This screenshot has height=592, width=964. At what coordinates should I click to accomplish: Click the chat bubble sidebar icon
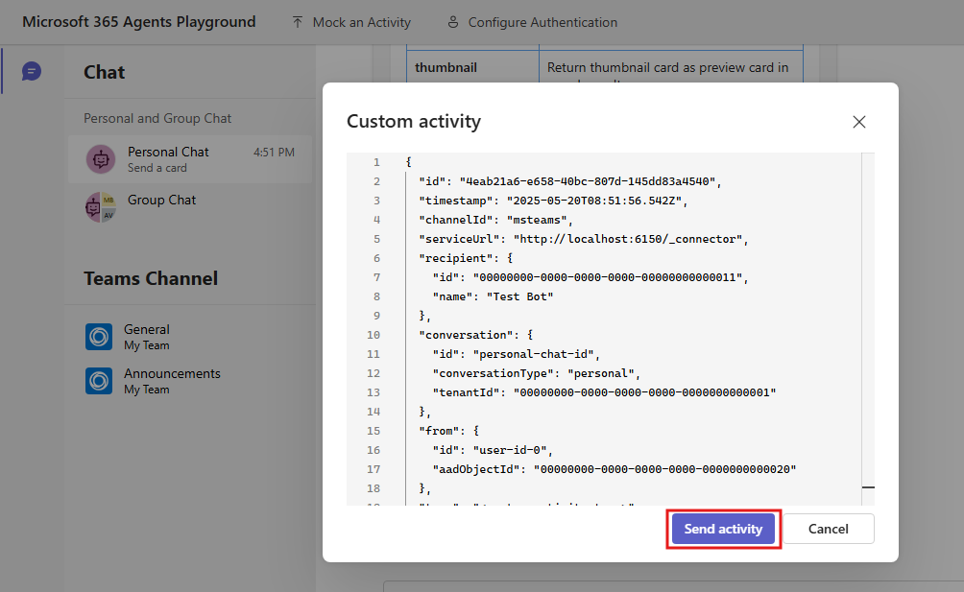(x=32, y=71)
